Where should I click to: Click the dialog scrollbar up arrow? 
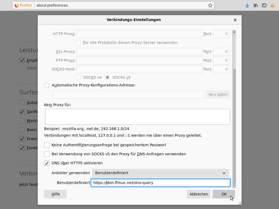point(234,32)
